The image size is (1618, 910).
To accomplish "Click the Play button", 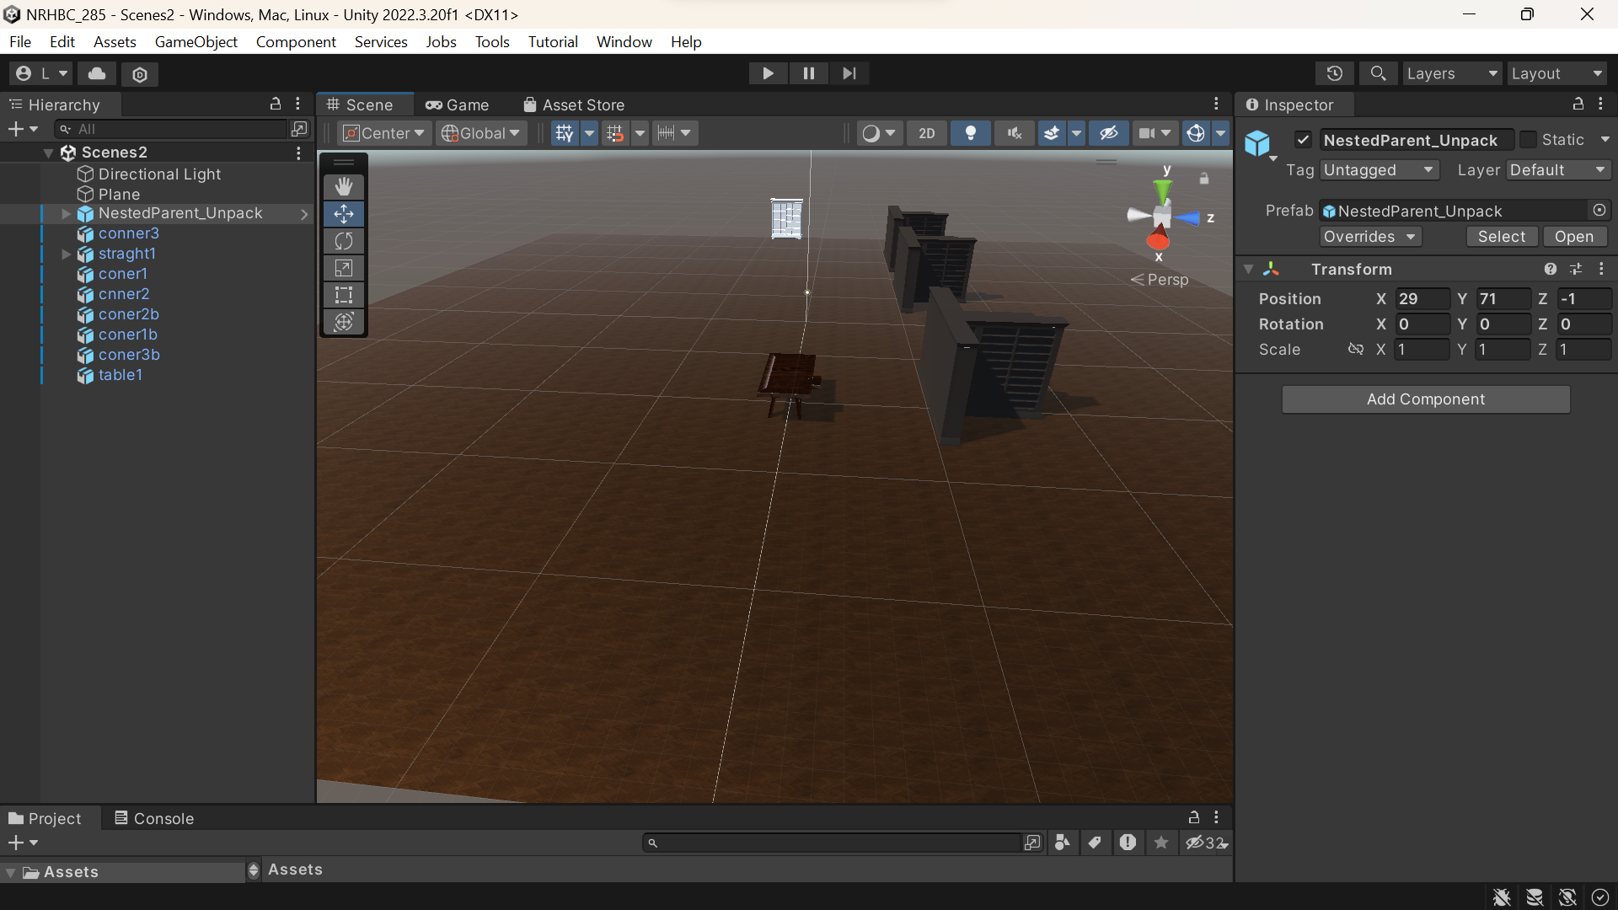I will pyautogui.click(x=768, y=73).
